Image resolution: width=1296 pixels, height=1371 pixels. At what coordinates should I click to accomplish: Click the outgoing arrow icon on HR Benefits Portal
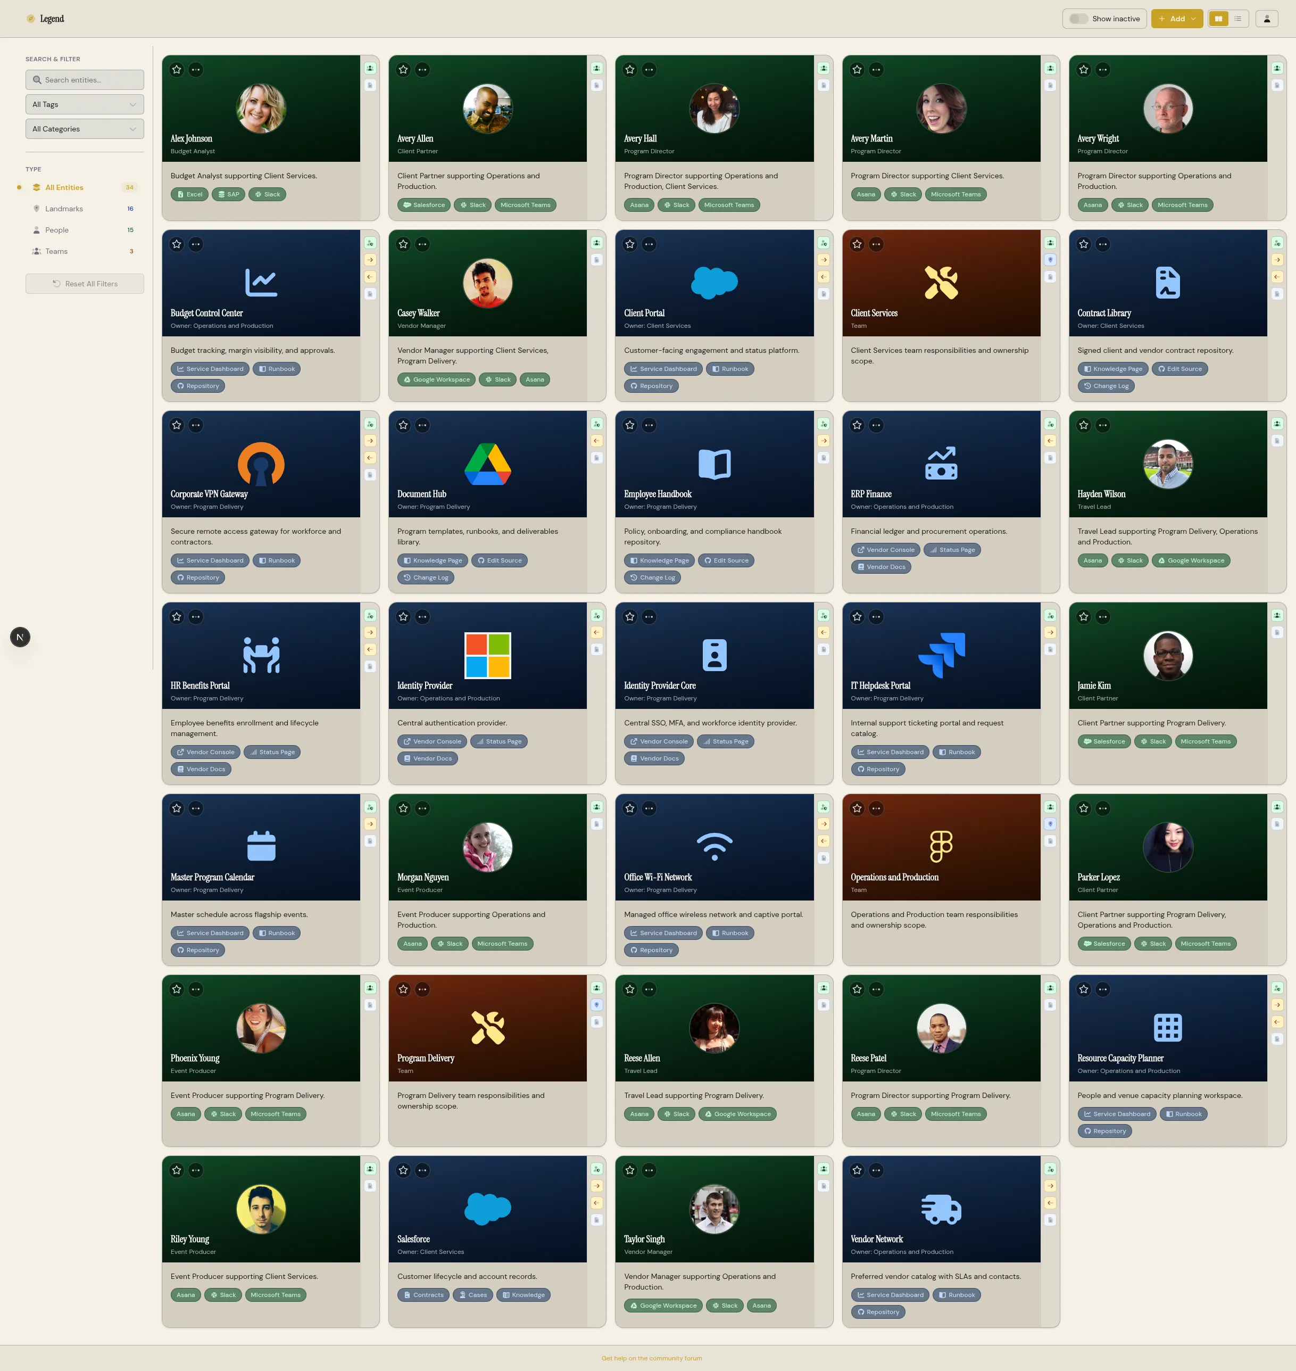point(370,633)
